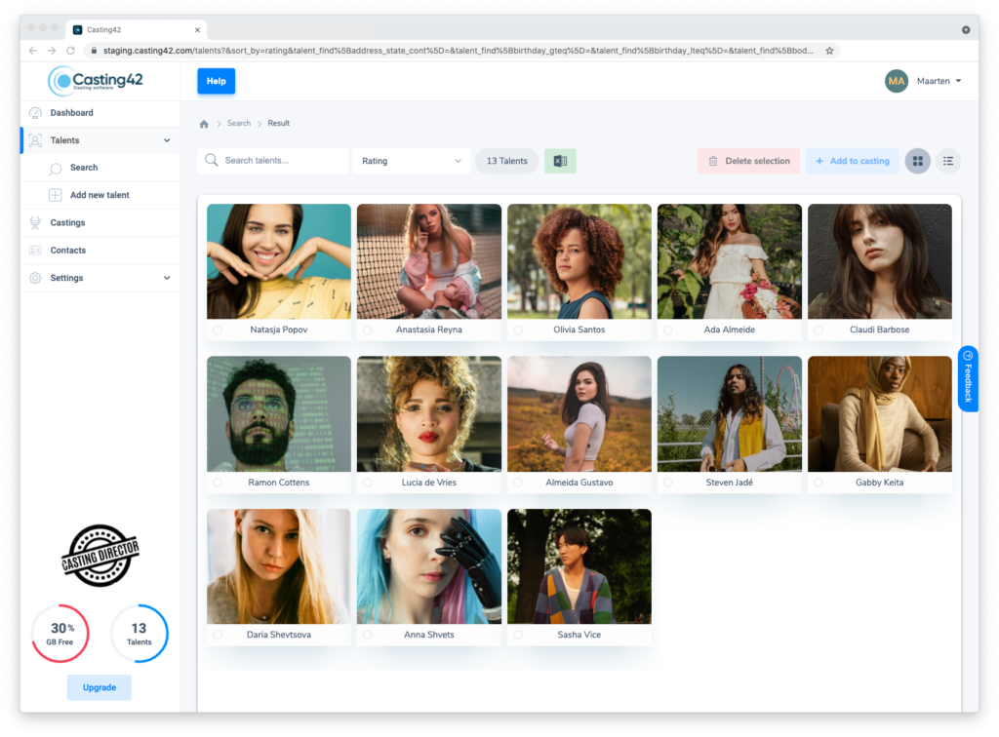Open Anna Shvets photo thumbnail
This screenshot has height=737, width=999.
coord(429,566)
